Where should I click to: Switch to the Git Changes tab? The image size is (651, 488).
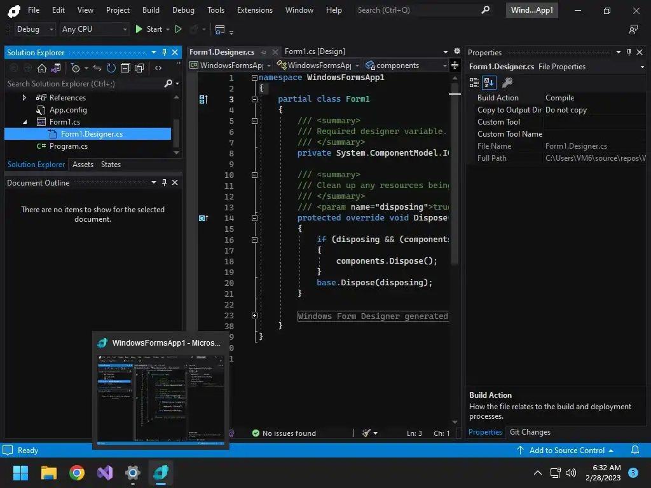[530, 432]
